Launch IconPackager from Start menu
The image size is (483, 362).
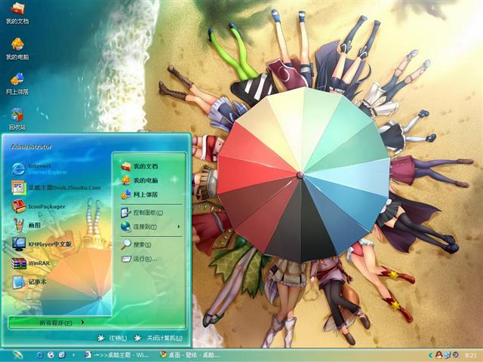point(38,207)
